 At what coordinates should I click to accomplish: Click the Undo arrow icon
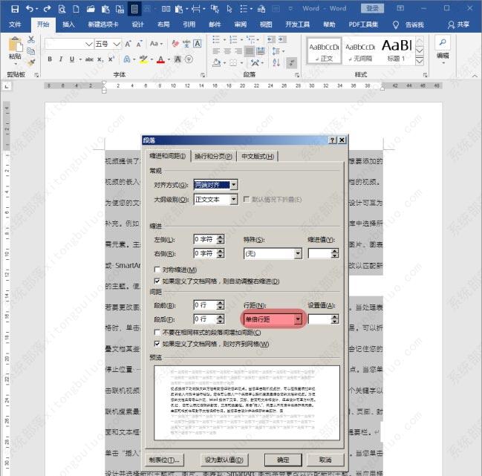(30, 9)
